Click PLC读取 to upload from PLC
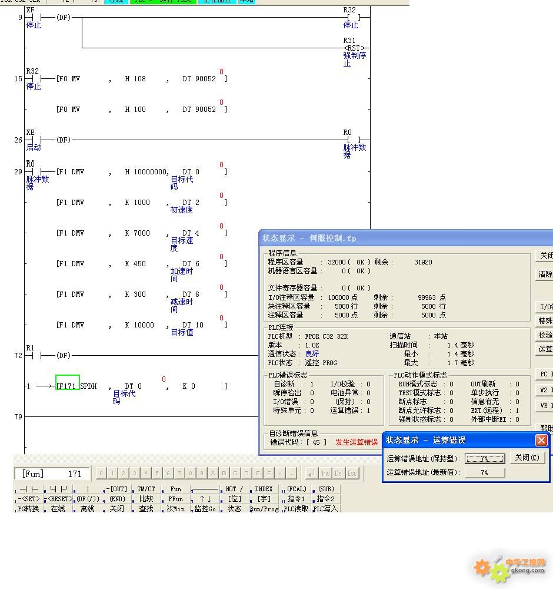 [297, 509]
